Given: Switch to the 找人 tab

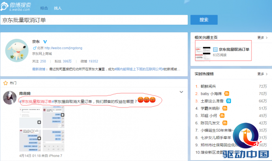Looking at the screenshot, I should [x=58, y=8].
